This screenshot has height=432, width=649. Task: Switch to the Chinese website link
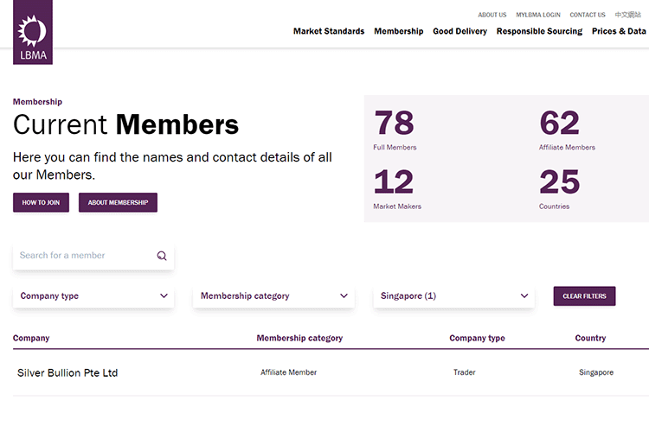click(x=628, y=15)
